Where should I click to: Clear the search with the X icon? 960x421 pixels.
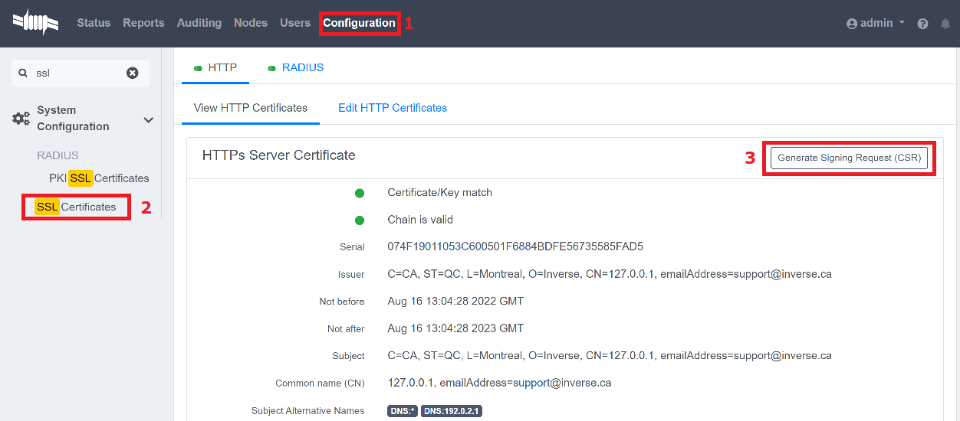[133, 73]
